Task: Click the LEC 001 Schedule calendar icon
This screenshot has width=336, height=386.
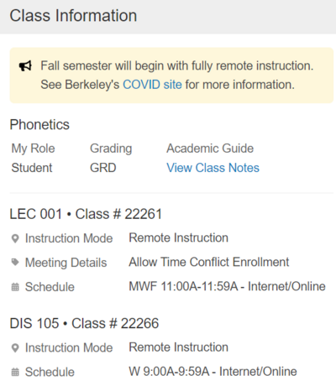Action: pyautogui.click(x=15, y=287)
